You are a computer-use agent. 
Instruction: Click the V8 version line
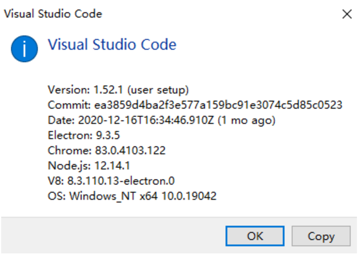coord(111,181)
